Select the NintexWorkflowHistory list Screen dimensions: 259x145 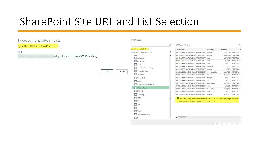145,68
